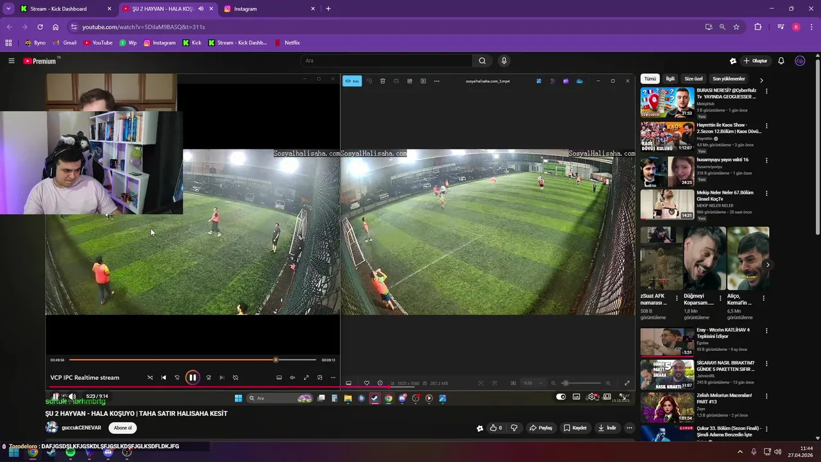Go to Chrome home page
821x462 pixels.
[55, 27]
